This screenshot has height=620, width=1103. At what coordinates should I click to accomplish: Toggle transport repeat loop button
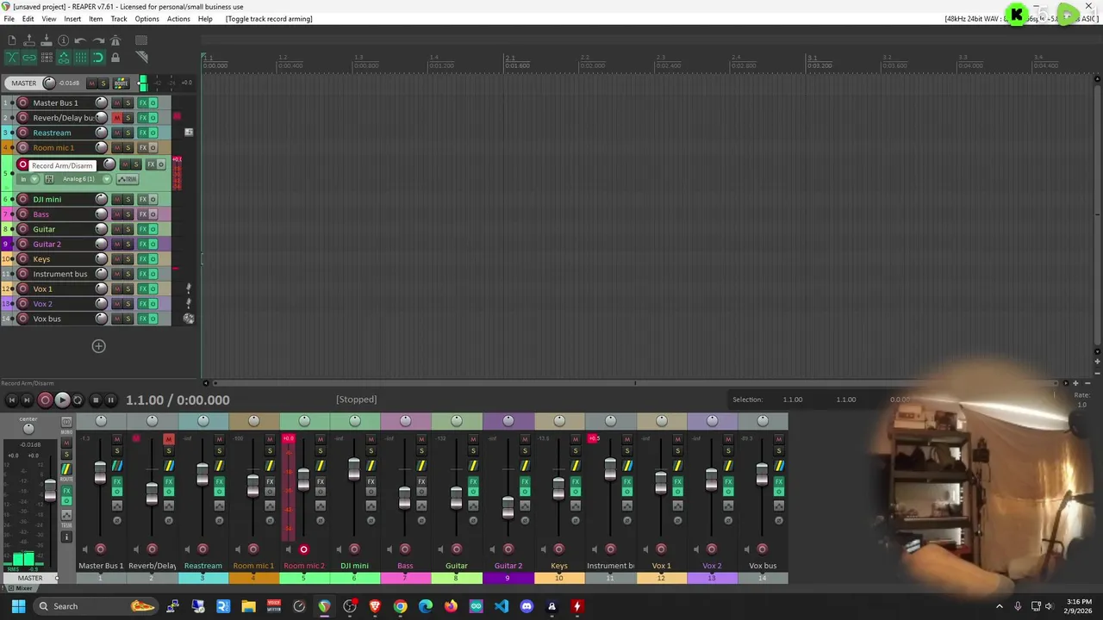click(78, 400)
